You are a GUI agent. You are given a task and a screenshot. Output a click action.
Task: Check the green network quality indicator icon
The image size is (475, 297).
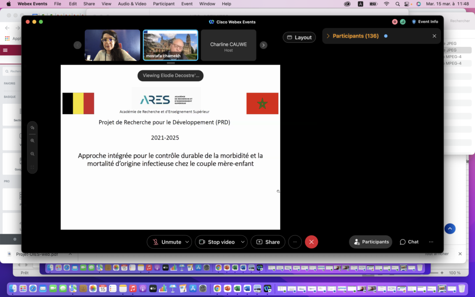403,22
